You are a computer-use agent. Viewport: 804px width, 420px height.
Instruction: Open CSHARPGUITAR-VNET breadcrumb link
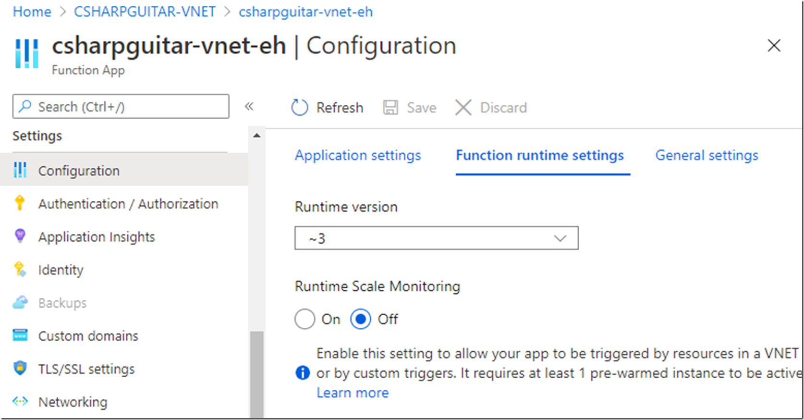[145, 12]
